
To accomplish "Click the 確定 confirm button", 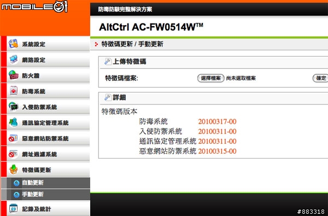I will tap(321, 78).
